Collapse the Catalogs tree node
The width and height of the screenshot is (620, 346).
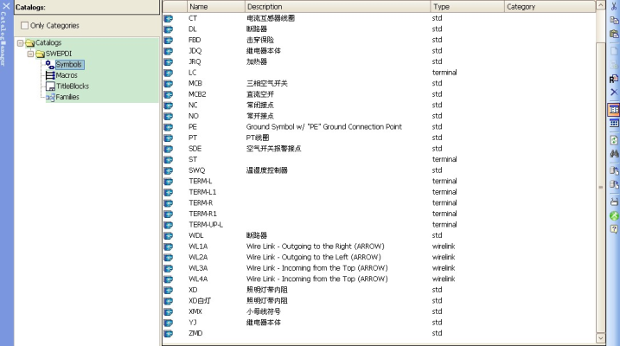tap(20, 42)
